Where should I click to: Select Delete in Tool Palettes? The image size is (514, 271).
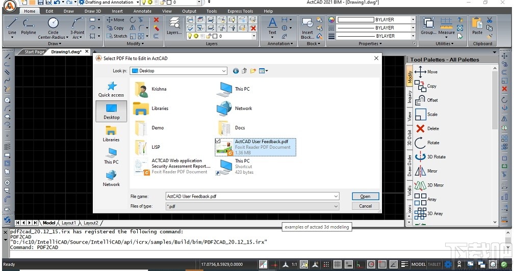(x=427, y=128)
